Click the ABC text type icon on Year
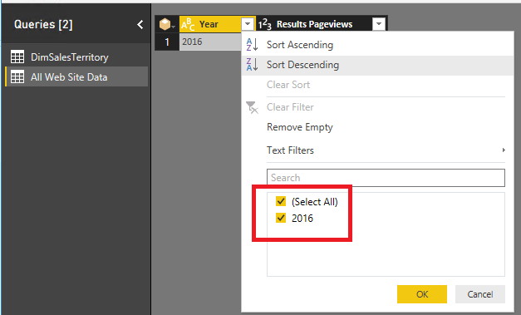Screen dimensions: 521x315 pyautogui.click(x=188, y=24)
